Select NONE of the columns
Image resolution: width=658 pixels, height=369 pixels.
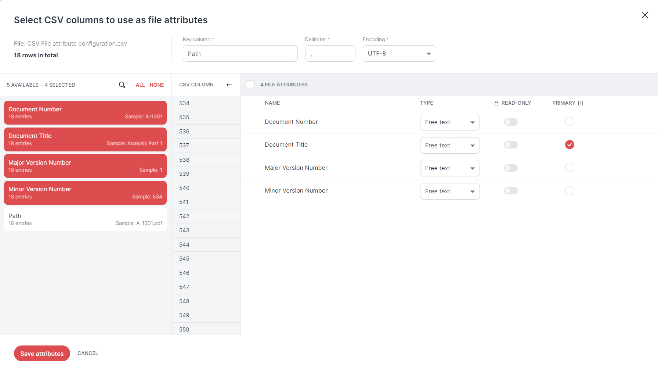(157, 85)
